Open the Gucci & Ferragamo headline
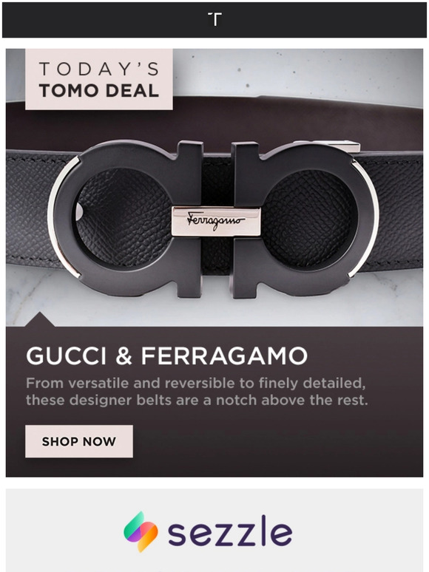Viewport: 429px width, 572px height. [x=167, y=355]
